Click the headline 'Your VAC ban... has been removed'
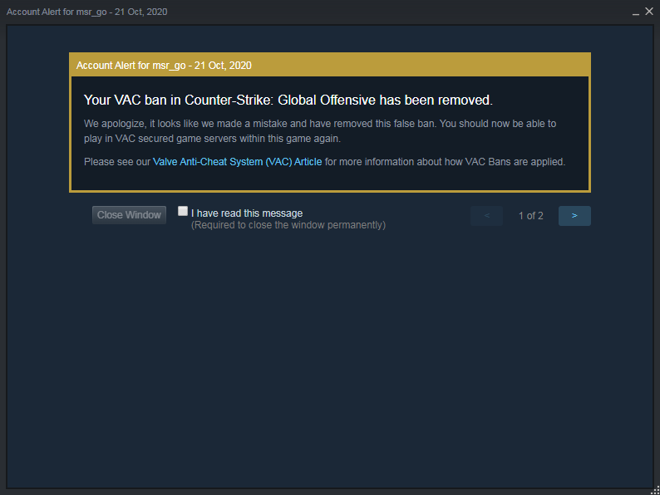 coord(288,100)
